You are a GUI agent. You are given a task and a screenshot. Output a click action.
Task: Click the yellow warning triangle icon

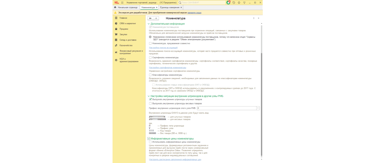click(x=115, y=12)
